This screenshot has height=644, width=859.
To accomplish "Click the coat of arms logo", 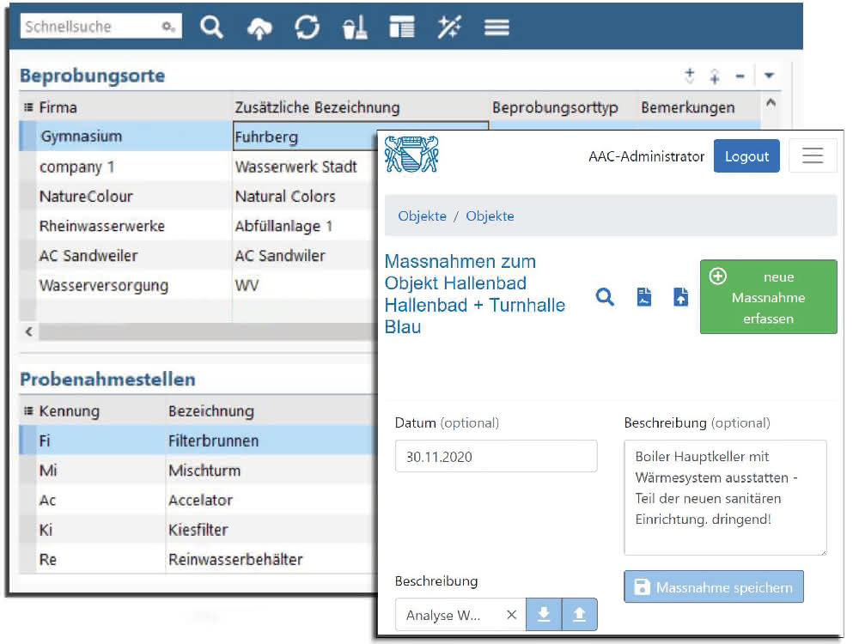I will [x=411, y=154].
